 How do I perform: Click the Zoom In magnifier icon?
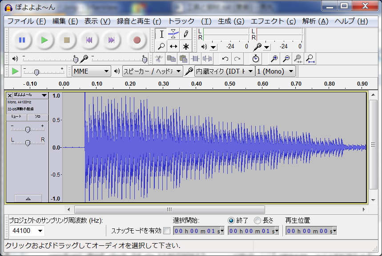[274, 59]
